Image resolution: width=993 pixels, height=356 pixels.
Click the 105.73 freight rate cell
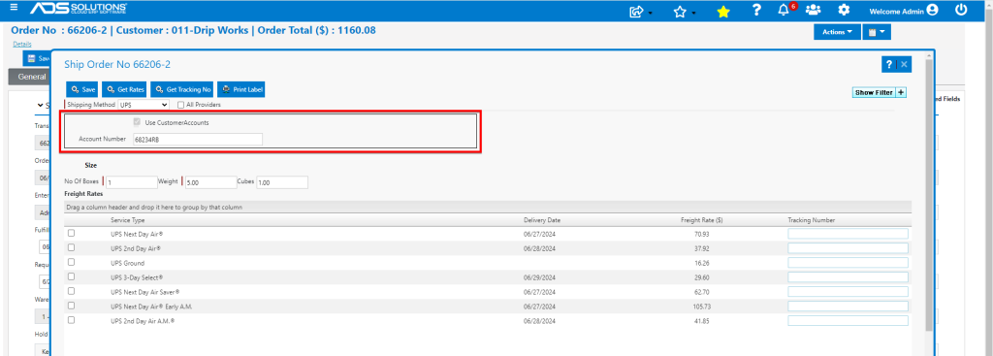702,307
